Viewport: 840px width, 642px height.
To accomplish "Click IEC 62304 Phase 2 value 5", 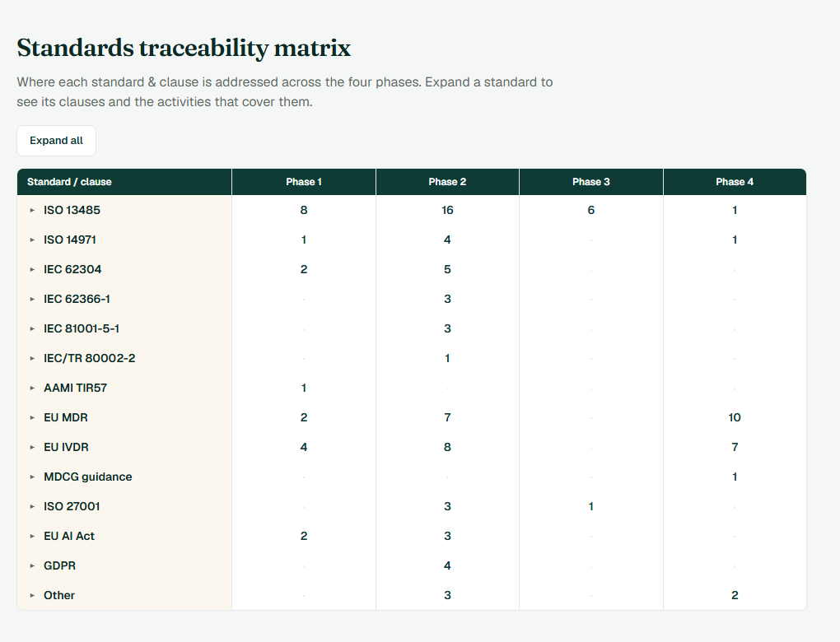I will pyautogui.click(x=447, y=269).
